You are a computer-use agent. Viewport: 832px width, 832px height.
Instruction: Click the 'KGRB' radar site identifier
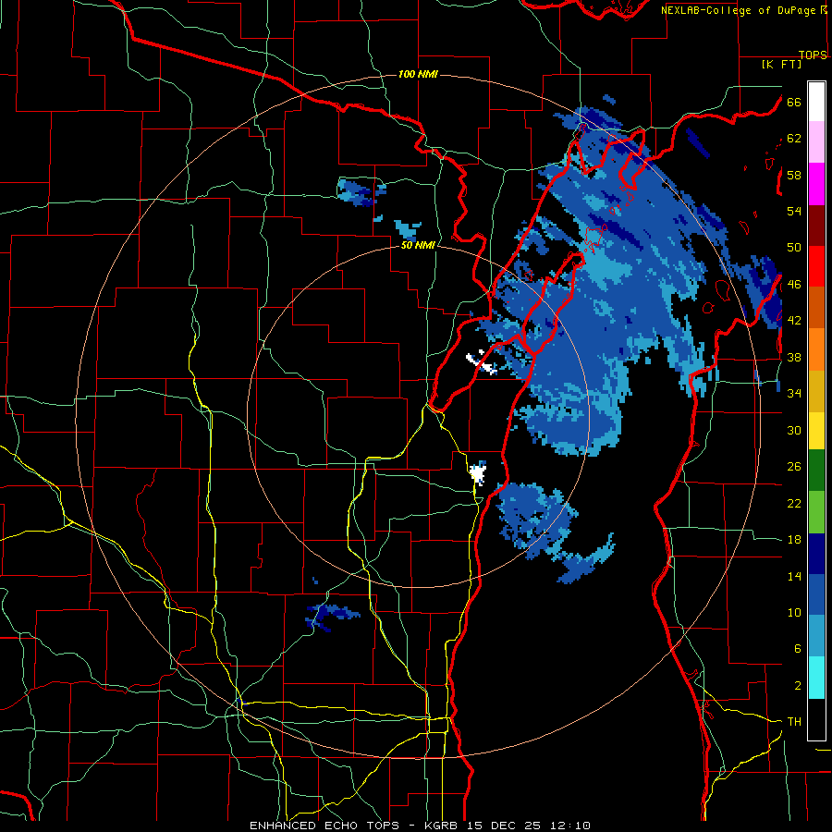(x=443, y=826)
